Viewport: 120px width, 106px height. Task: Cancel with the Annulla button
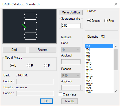pyautogui.click(x=69, y=101)
